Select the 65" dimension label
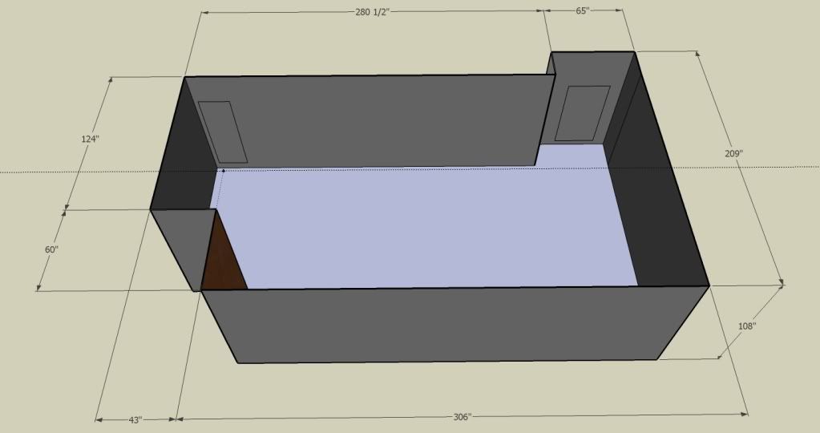 click(x=583, y=10)
